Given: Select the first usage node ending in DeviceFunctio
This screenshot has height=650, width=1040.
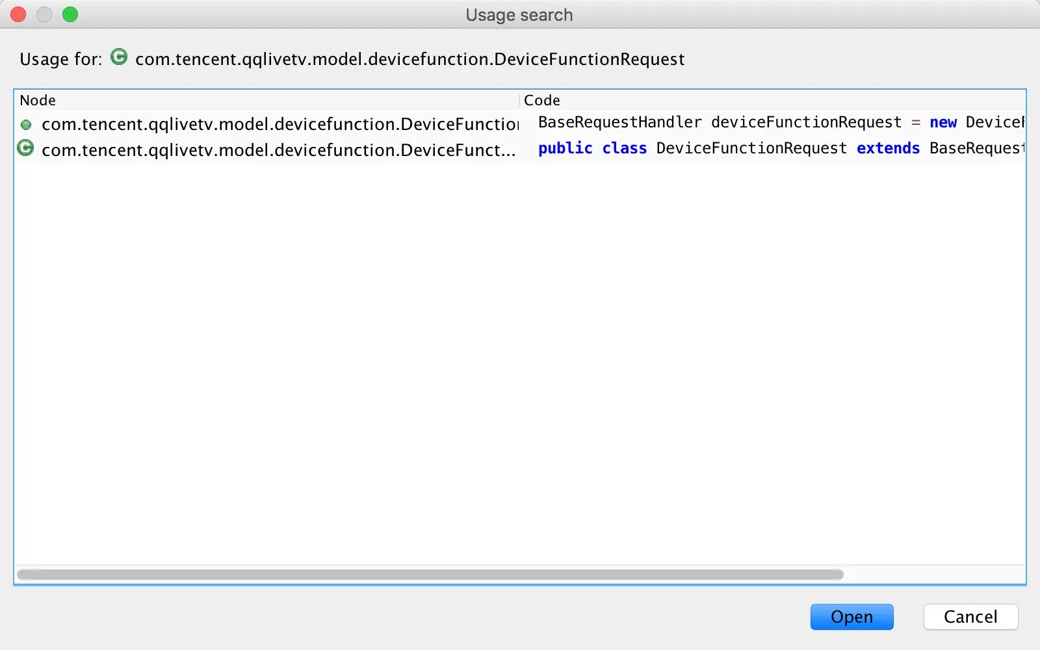Looking at the screenshot, I should pyautogui.click(x=280, y=124).
